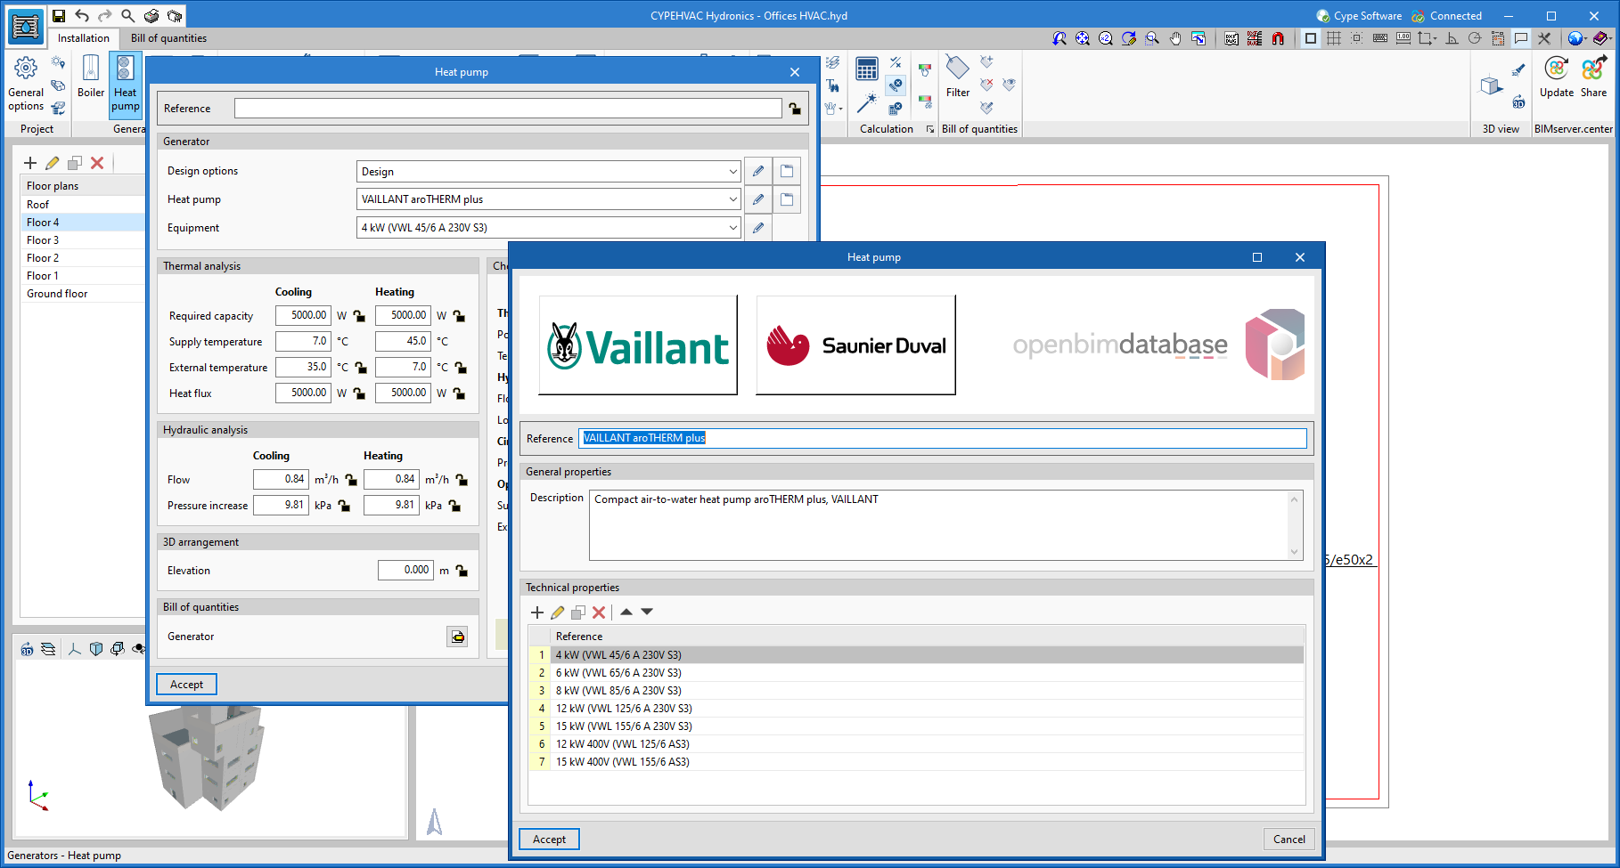Expand the Equipment dropdown list

[x=732, y=228]
